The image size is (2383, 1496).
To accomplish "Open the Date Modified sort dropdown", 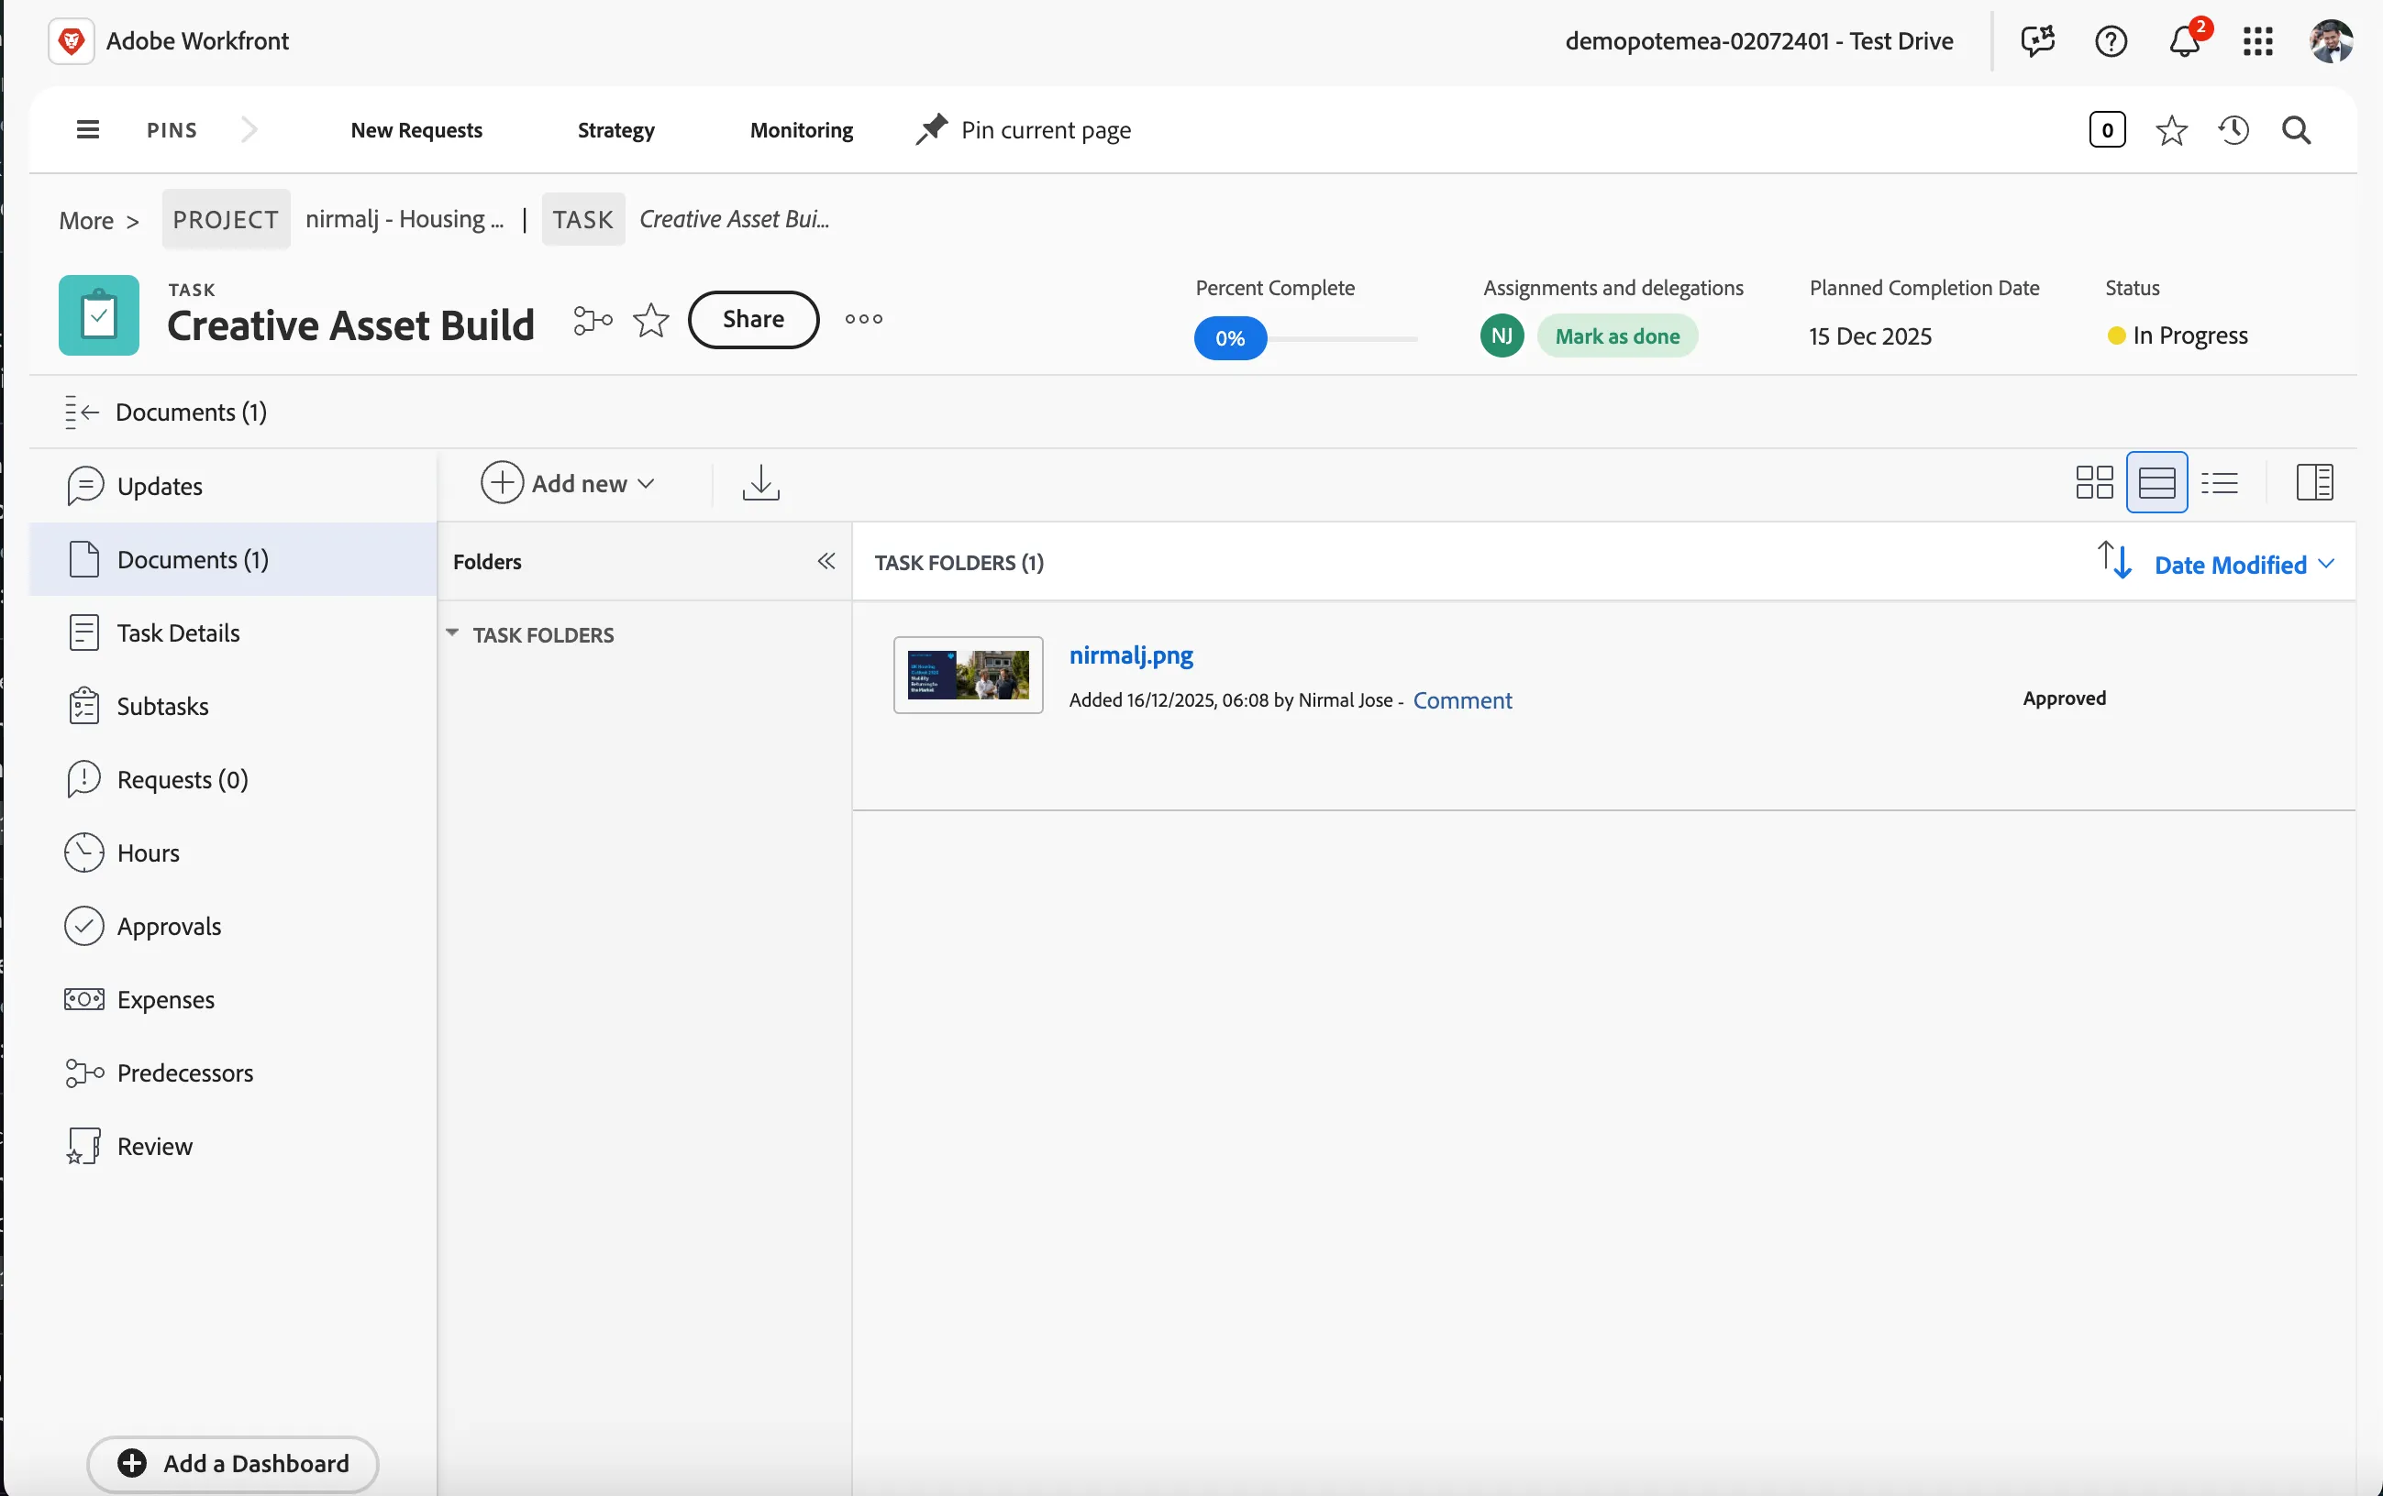I will click(x=2244, y=565).
